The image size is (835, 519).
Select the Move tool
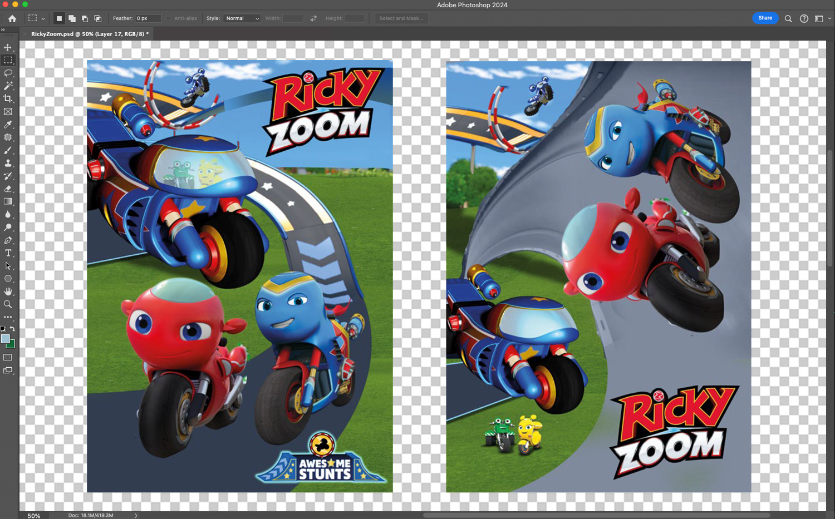coord(8,47)
